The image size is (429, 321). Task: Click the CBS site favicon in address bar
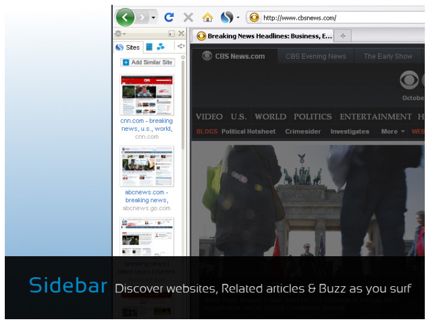[254, 17]
